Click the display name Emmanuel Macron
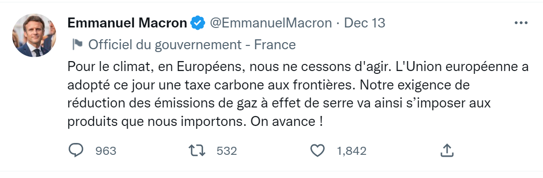Viewport: 543px width, 178px height. pyautogui.click(x=127, y=23)
